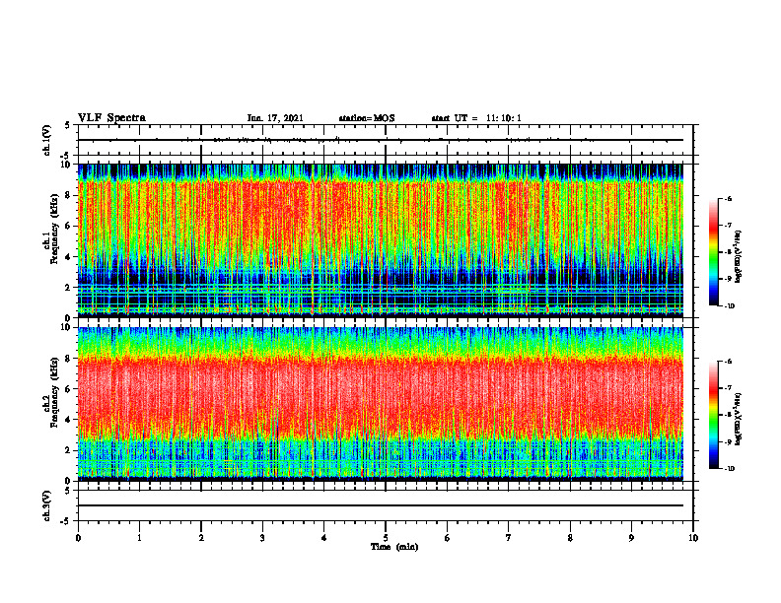Click time axis tick label "8"
Screen dimensions: 781x603
pos(570,538)
